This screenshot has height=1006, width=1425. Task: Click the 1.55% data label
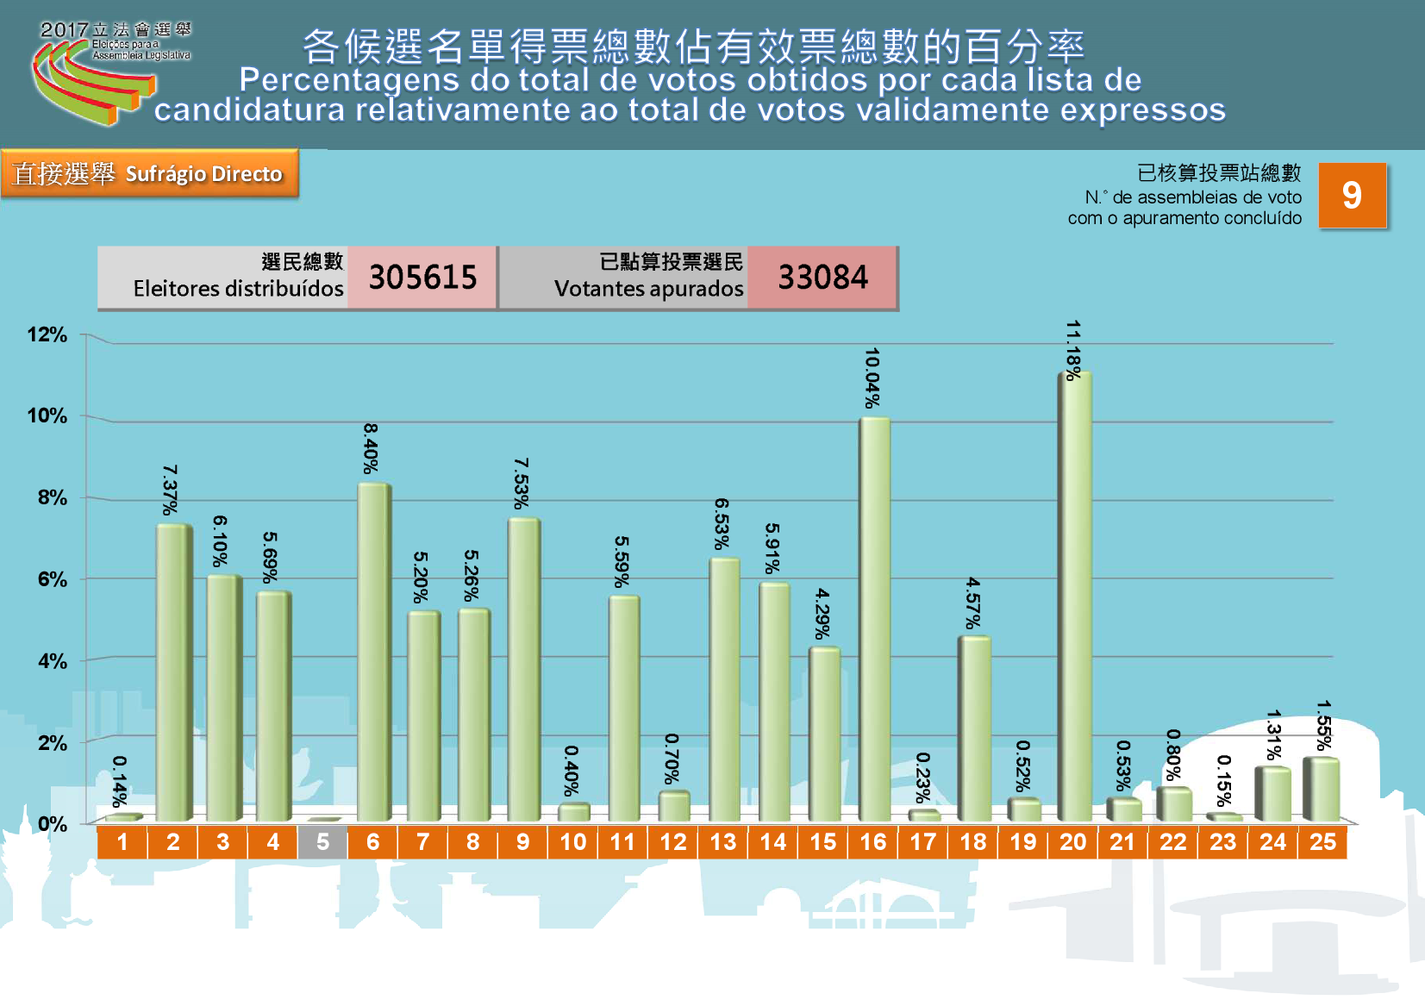click(1324, 725)
